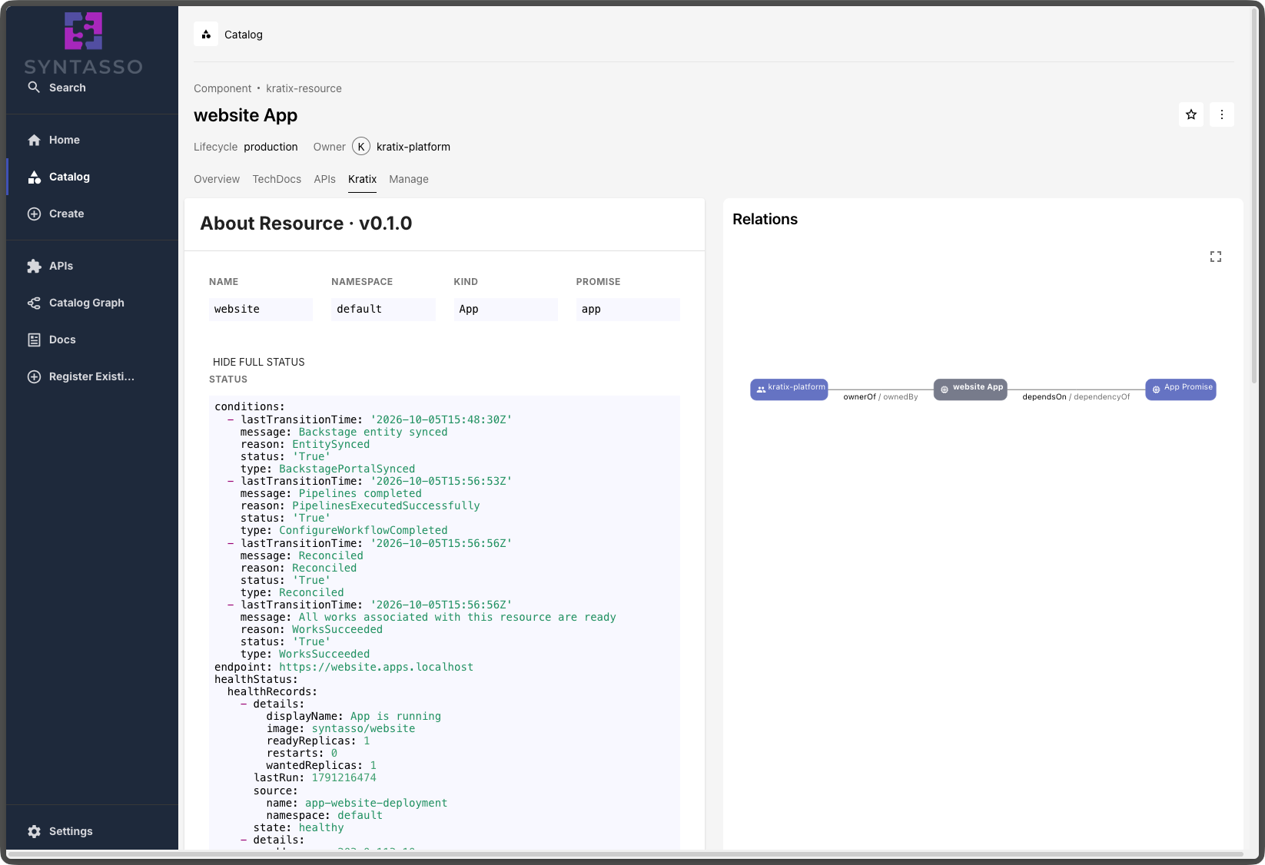The width and height of the screenshot is (1265, 865).
Task: Click the horizontal scrollbar at bottom
Action: click(x=624, y=853)
